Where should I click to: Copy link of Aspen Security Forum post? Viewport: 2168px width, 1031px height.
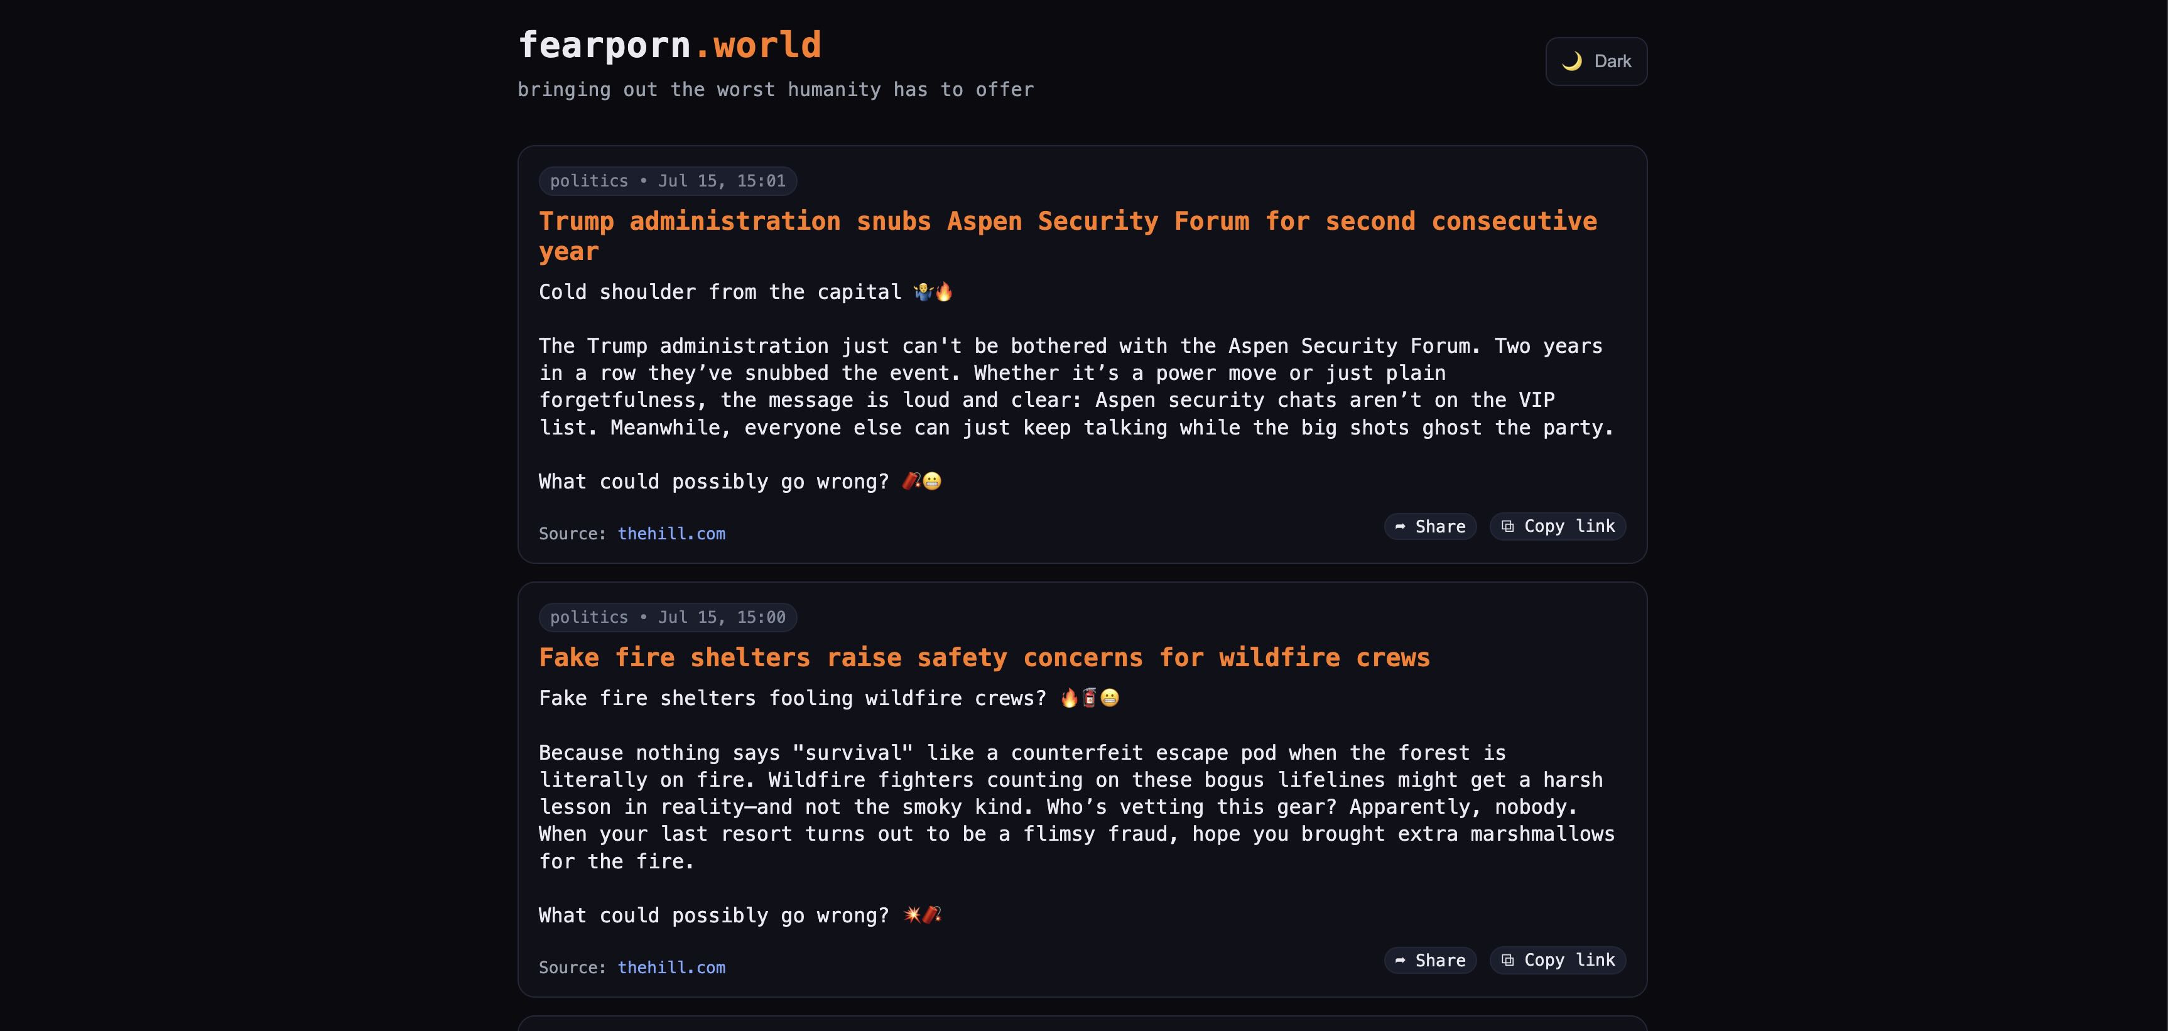[x=1558, y=526]
